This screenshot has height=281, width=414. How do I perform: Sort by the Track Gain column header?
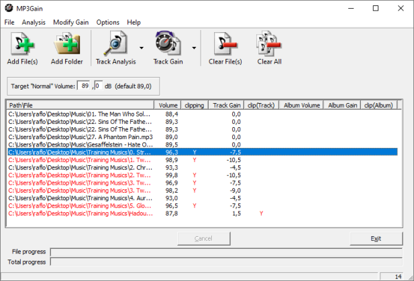(227, 105)
